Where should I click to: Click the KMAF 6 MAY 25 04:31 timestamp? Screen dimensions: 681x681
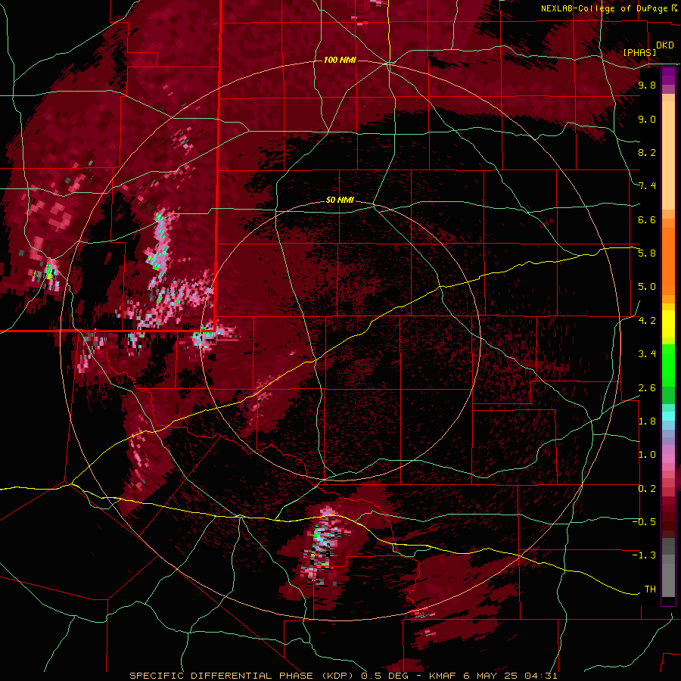[x=493, y=676]
